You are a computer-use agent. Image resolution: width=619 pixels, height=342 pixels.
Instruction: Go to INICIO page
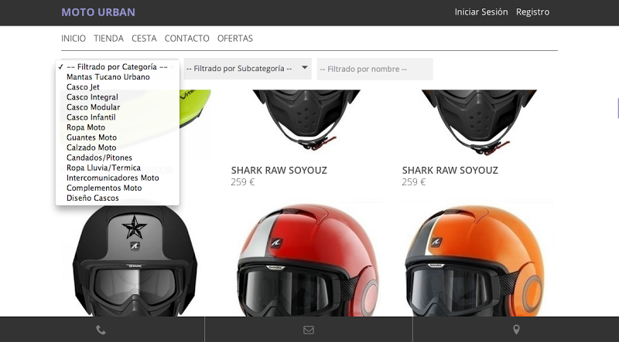(x=74, y=39)
